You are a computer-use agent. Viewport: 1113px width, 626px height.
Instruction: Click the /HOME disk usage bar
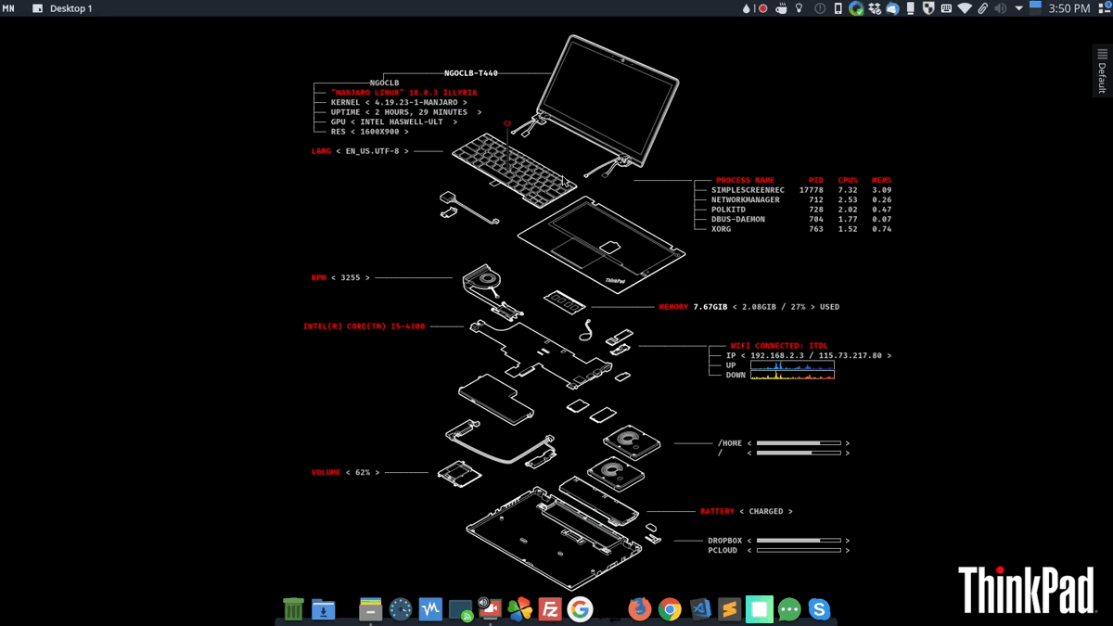799,443
